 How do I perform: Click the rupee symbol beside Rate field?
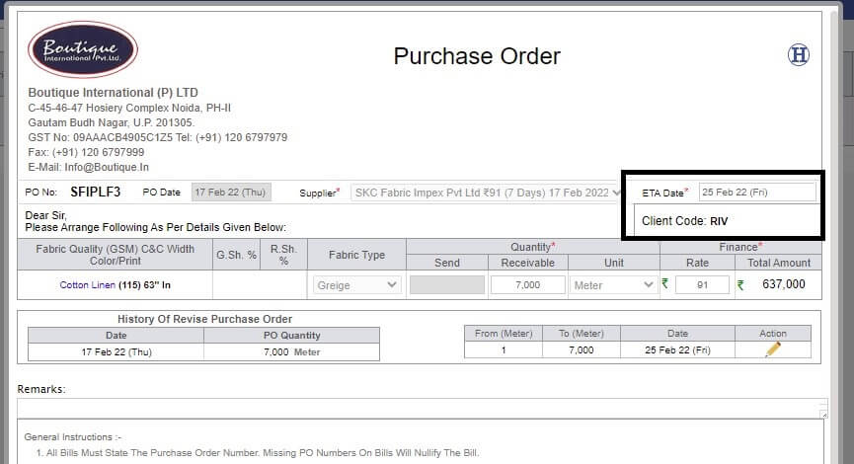(665, 283)
